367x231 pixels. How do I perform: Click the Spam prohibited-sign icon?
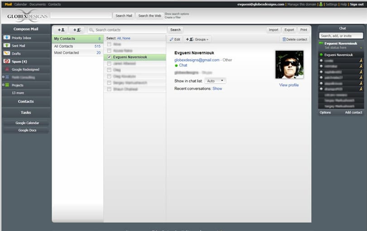(x=7, y=61)
